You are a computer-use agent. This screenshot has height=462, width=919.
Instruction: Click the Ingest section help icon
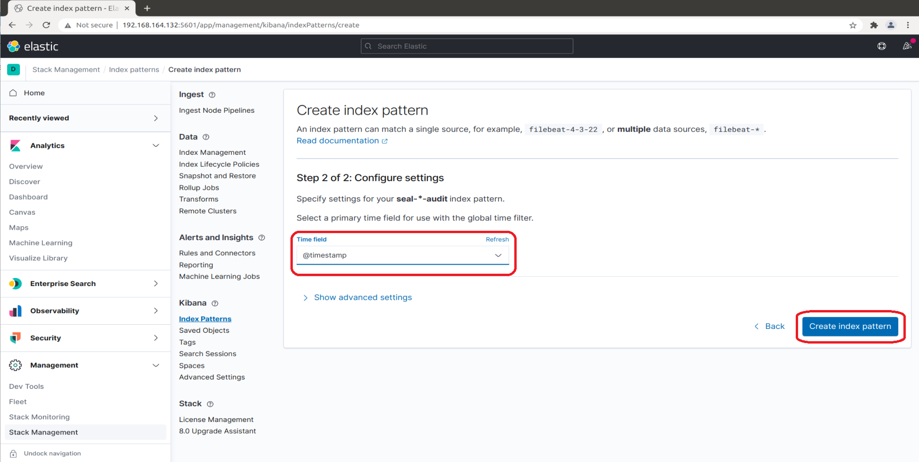tap(212, 95)
